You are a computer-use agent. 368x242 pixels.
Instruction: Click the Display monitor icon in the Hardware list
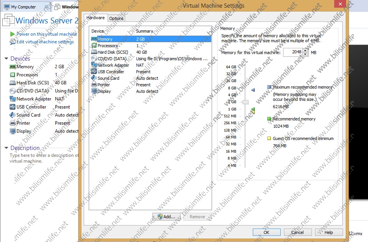94,91
